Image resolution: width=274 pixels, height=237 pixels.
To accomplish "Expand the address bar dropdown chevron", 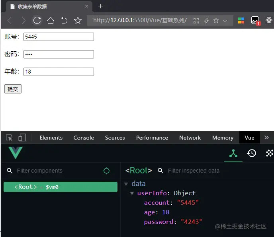I will 225,21.
